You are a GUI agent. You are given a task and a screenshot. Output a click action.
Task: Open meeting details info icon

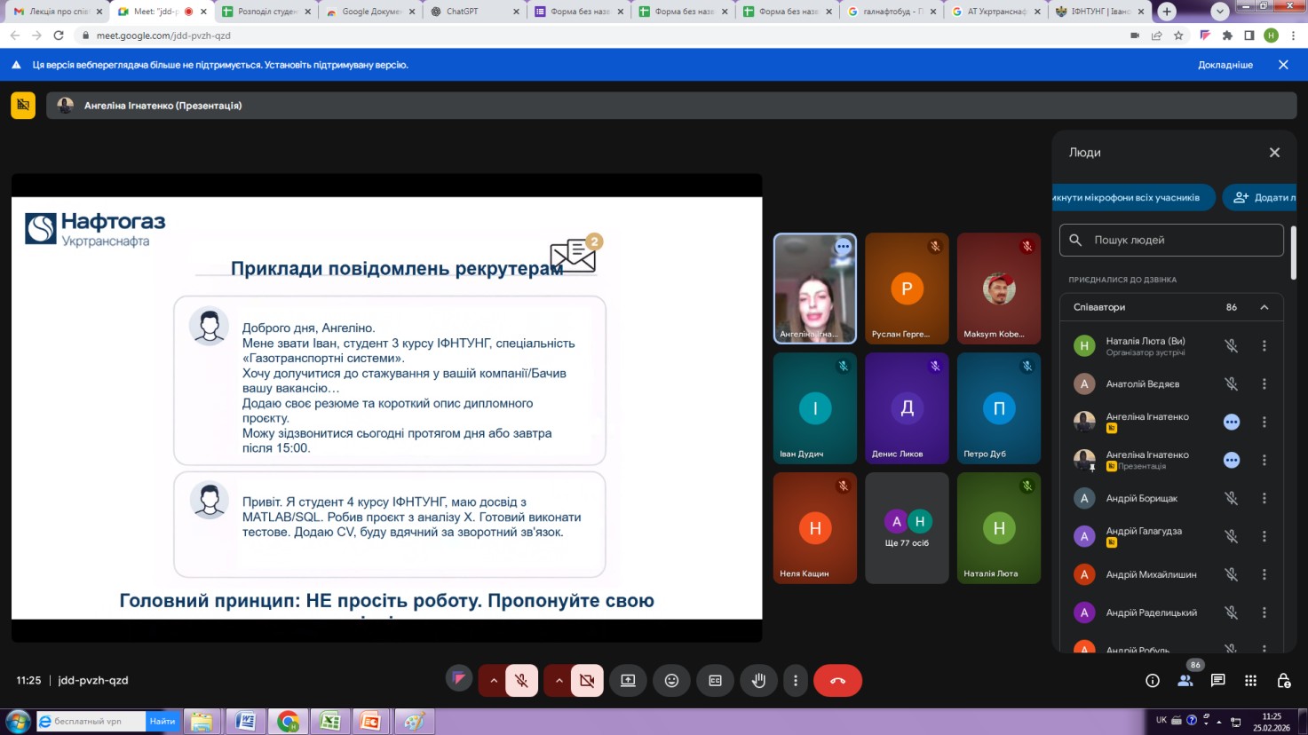pyautogui.click(x=1153, y=681)
